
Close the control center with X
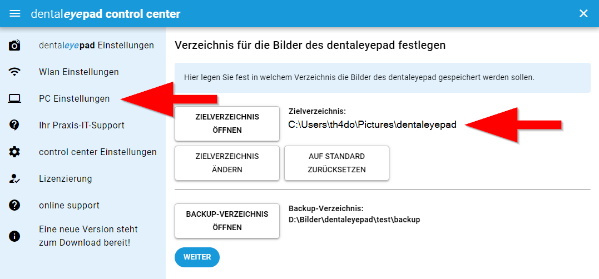coord(583,14)
